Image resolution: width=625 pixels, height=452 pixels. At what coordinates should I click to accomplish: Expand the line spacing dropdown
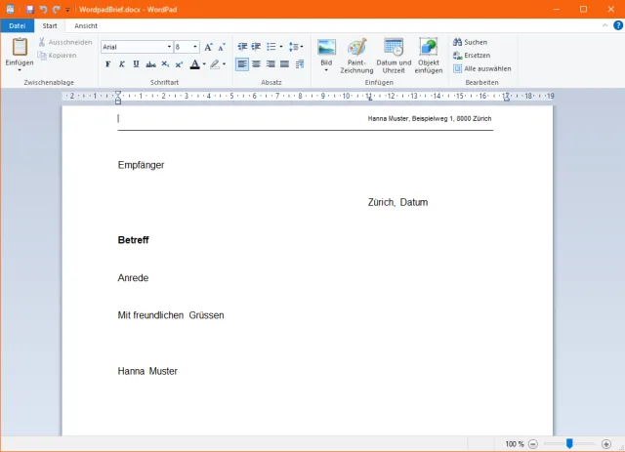pos(297,47)
